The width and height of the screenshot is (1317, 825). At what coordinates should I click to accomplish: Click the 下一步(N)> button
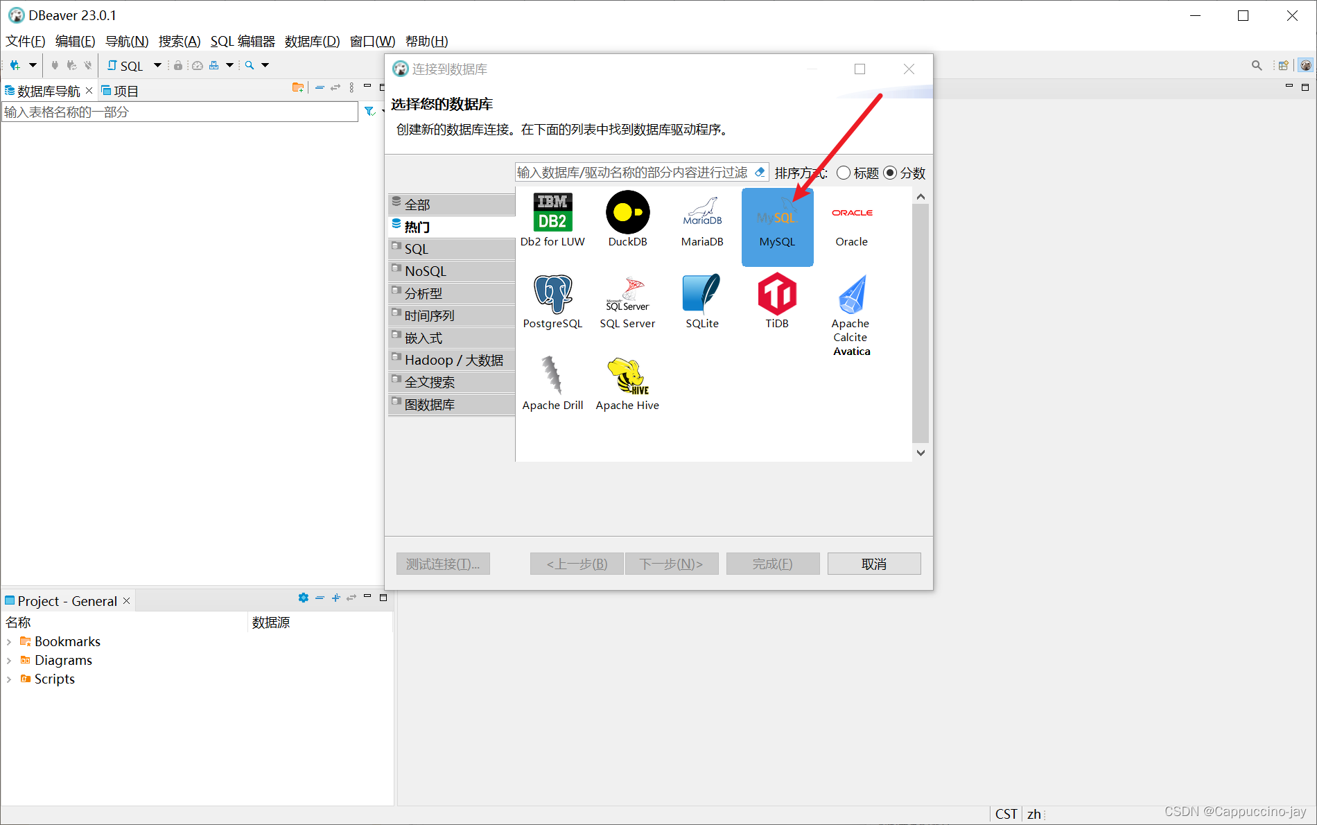click(672, 564)
